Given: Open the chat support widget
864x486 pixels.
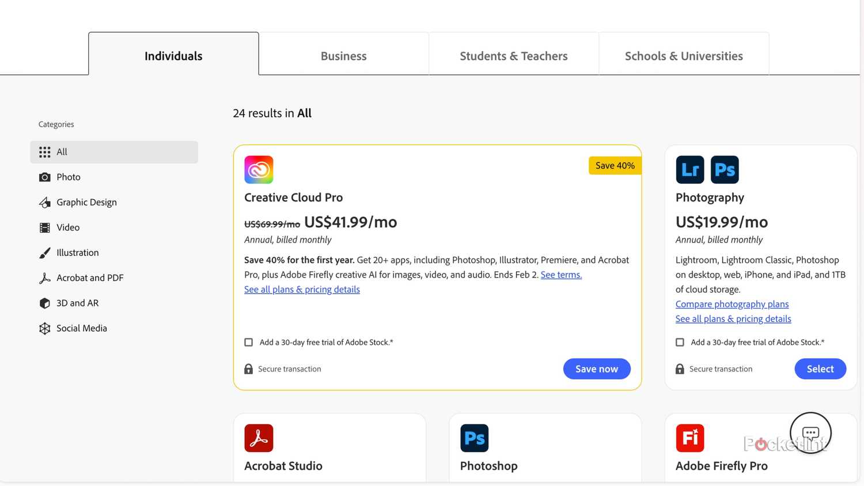Looking at the screenshot, I should [x=810, y=432].
